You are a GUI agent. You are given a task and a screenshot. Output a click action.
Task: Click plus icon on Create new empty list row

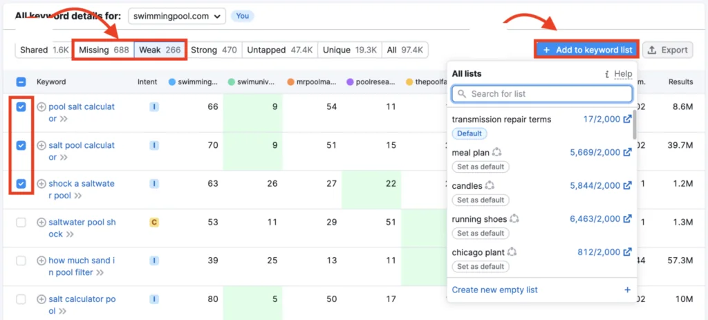[x=627, y=290]
